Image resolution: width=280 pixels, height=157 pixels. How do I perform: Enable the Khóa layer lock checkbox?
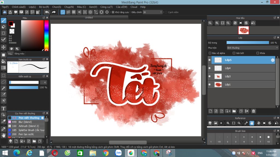[258, 53]
